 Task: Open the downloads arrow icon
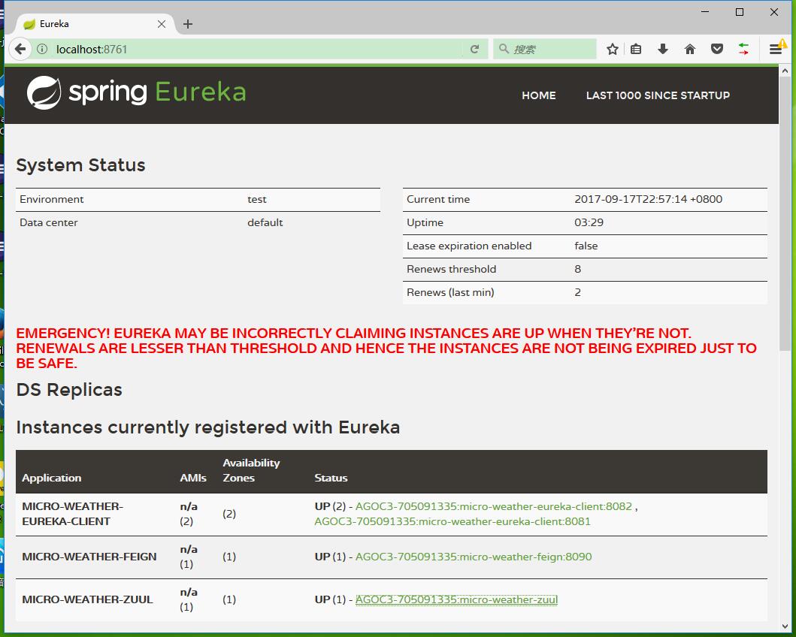click(662, 50)
